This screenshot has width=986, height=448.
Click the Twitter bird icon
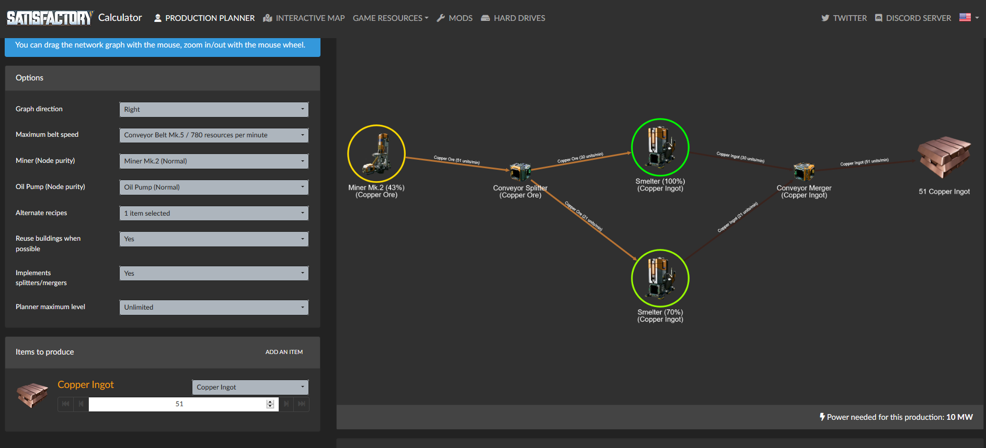825,18
